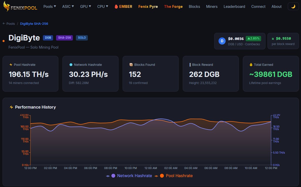
Task: Click the 19 confirmed text
Action: click(x=138, y=83)
